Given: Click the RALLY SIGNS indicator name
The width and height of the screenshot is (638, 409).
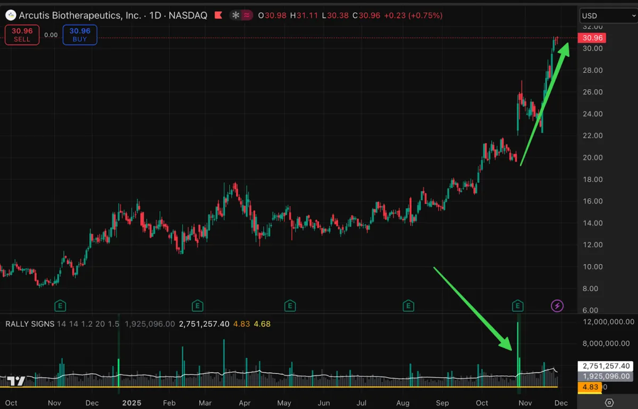Looking at the screenshot, I should [x=30, y=323].
